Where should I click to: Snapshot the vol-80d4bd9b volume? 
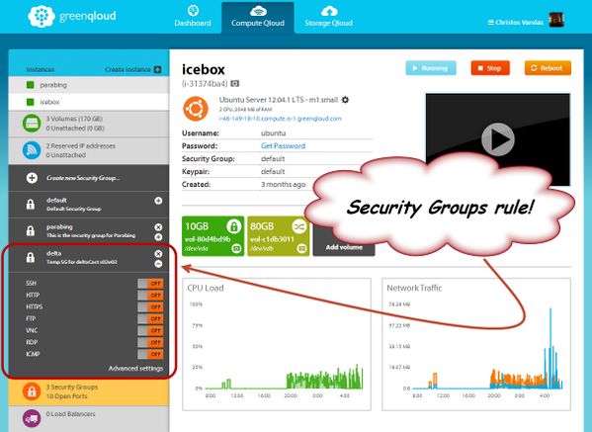[x=237, y=248]
